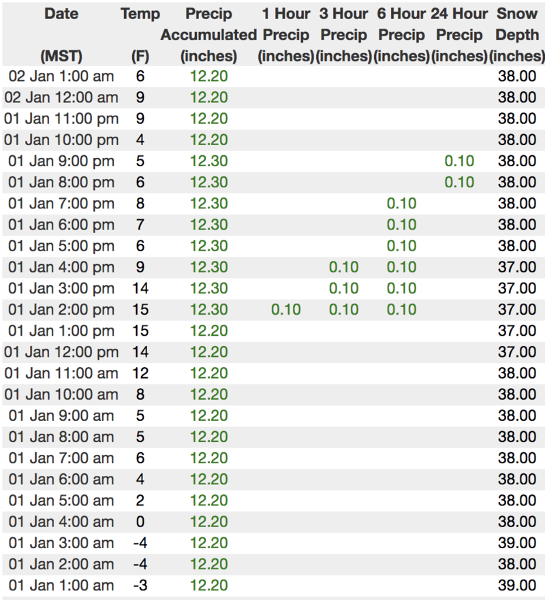Select the 02 Jan 1:00 am date cell
The height and width of the screenshot is (600, 545).
(x=61, y=76)
